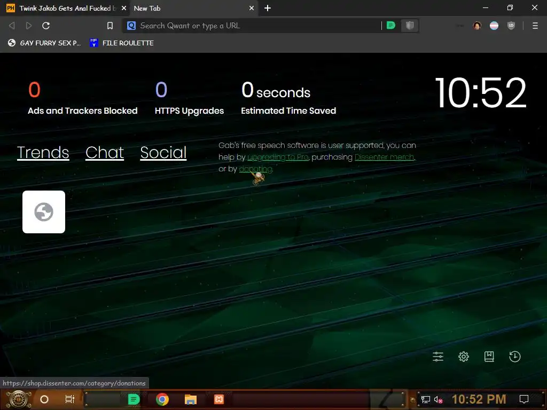Reload the current page
The width and height of the screenshot is (547, 410).
point(46,26)
